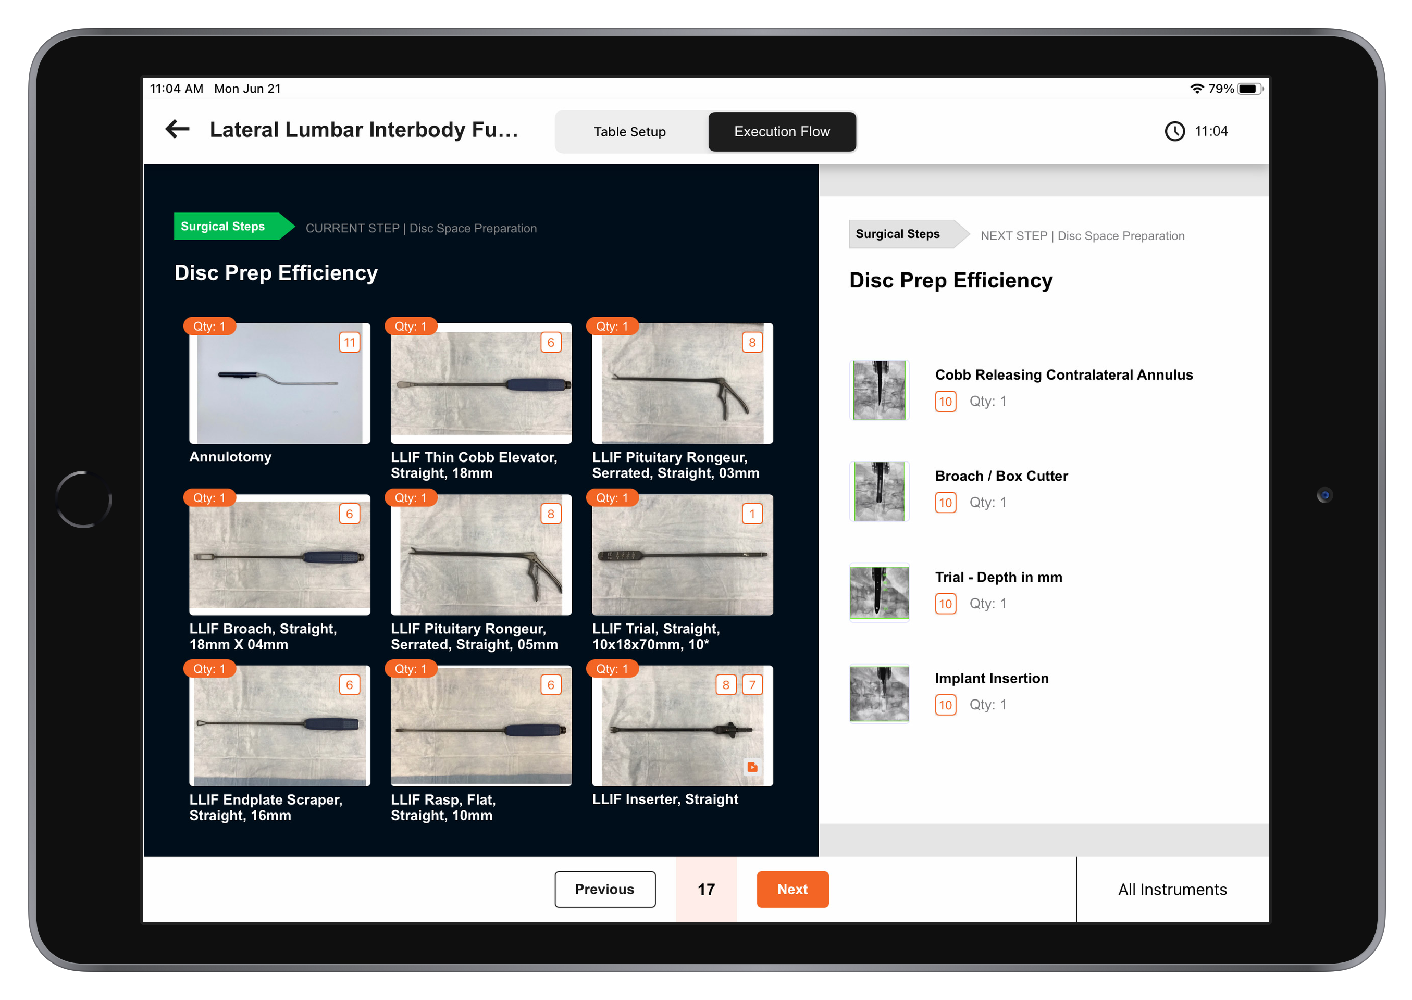This screenshot has width=1412, height=1000.
Task: Click 'Cobb Releasing Contralateral Annulus' label
Action: point(1064,374)
